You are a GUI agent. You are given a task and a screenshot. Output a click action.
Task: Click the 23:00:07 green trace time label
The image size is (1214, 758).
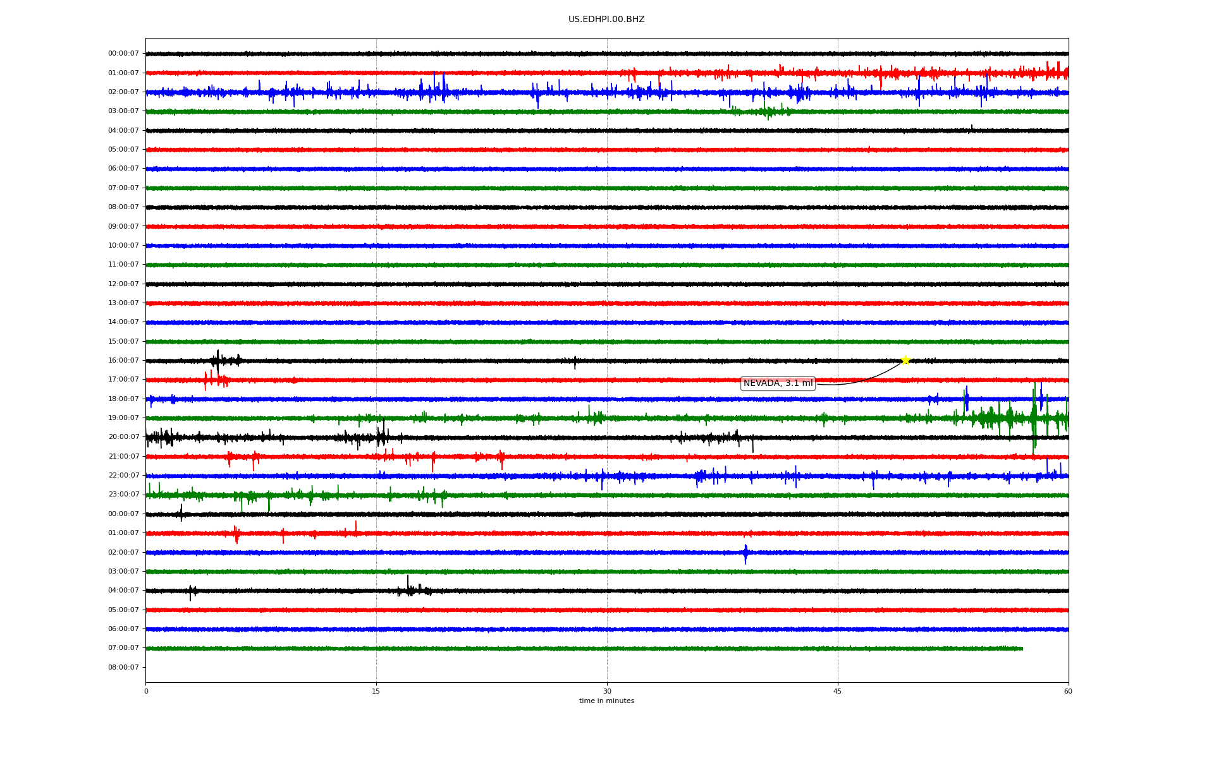tap(123, 495)
